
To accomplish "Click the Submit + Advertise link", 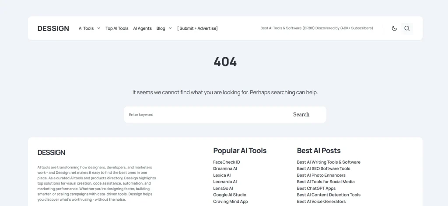I will pos(197,28).
